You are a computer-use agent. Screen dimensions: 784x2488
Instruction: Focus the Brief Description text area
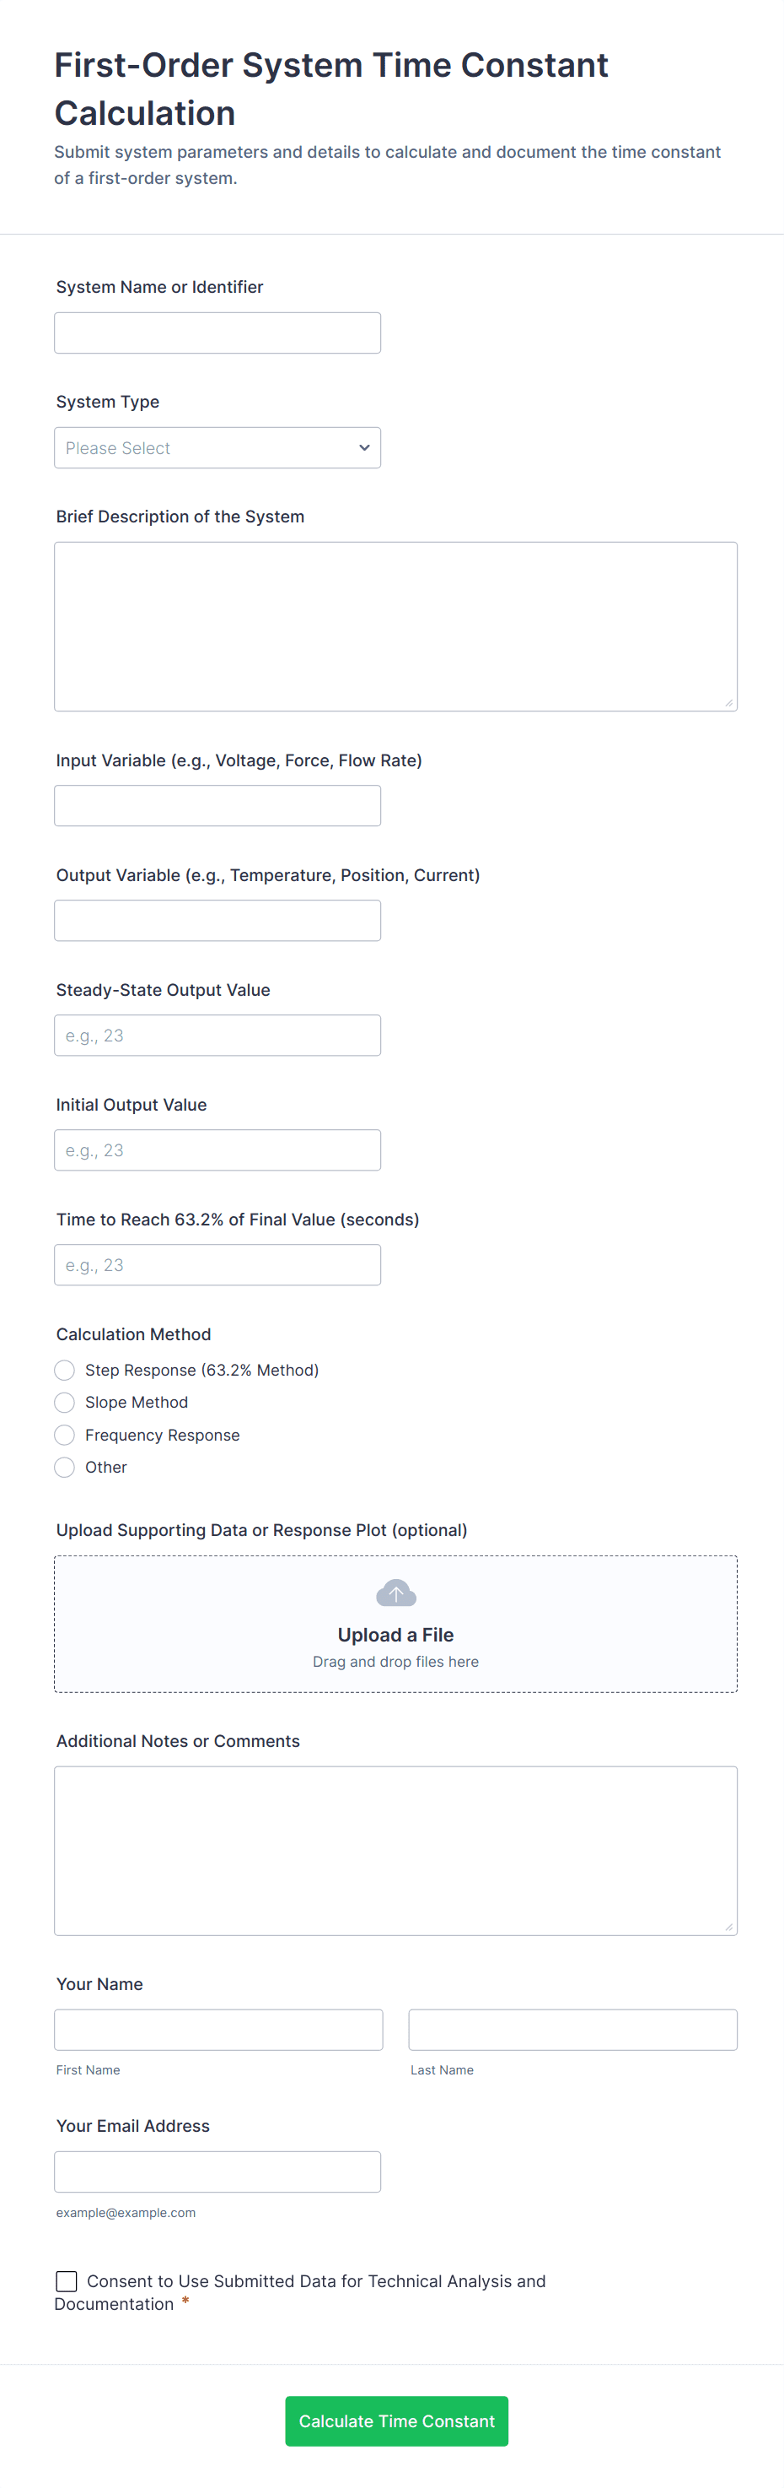coord(395,626)
